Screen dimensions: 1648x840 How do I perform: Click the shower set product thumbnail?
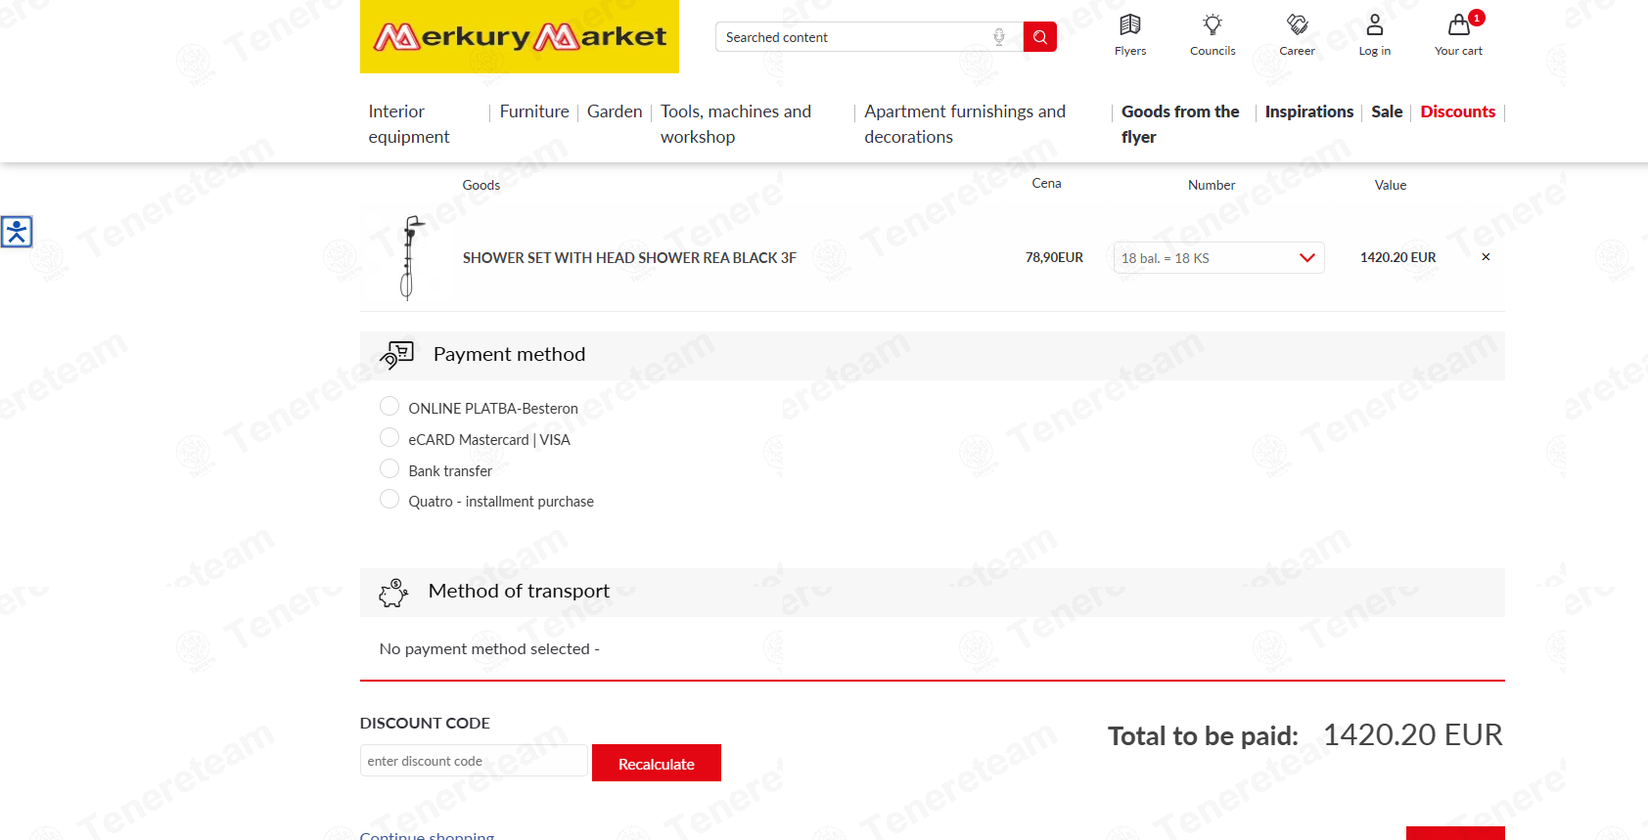click(x=409, y=258)
